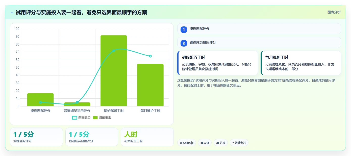The height and width of the screenshot is (156, 351).
Task: Click the x-axis label 流程匹配评分
Action: point(40,111)
